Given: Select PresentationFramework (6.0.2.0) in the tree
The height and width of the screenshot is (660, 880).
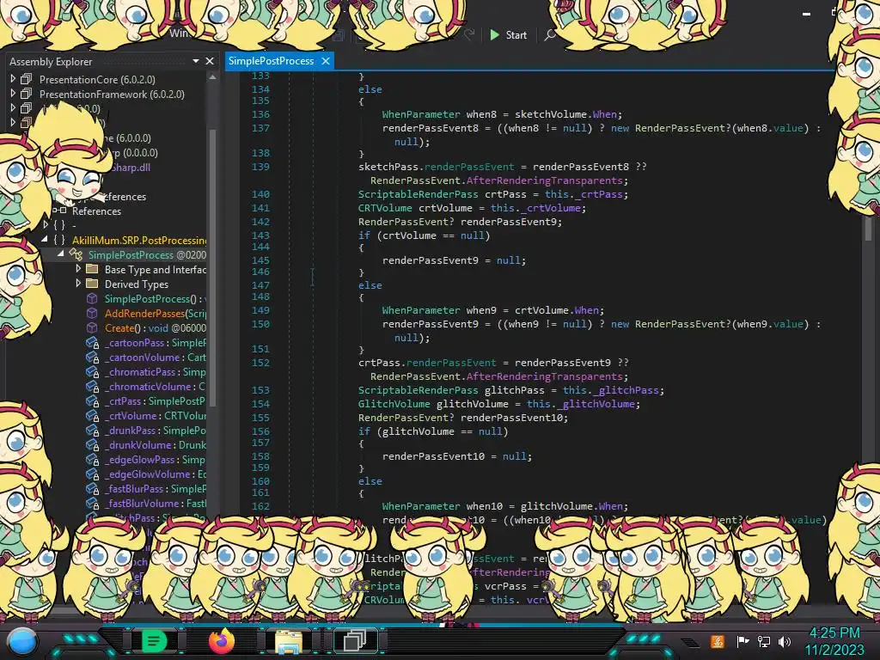Looking at the screenshot, I should point(112,95).
